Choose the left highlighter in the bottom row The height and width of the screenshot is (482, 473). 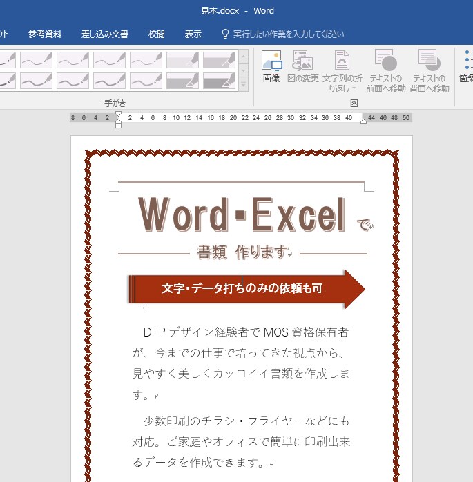pos(182,81)
